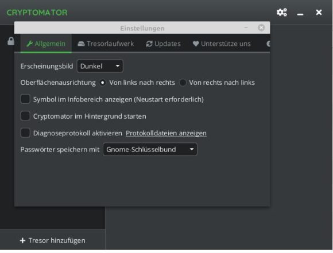Enable Diagnoseprotokoll aktivieren checkbox
The image size is (333, 253).
[x=25, y=133]
